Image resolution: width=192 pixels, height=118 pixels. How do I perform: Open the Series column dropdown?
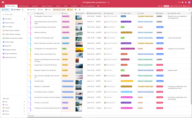[74, 13]
